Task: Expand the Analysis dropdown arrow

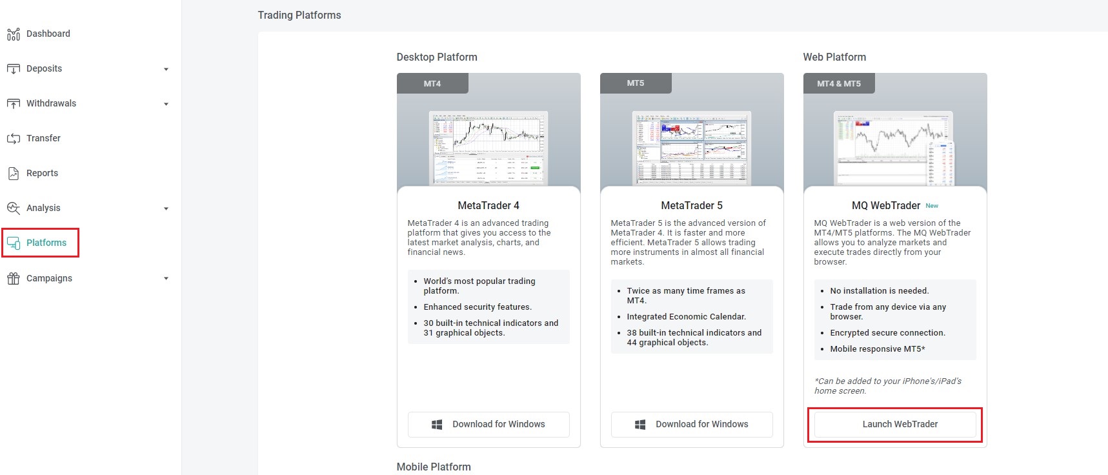Action: 166,208
